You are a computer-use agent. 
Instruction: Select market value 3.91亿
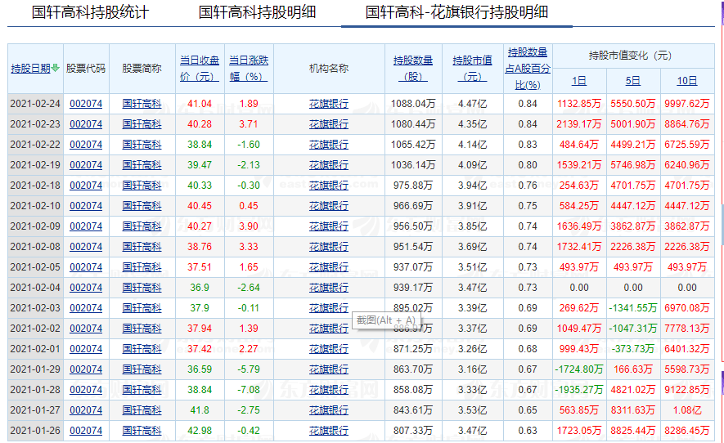[x=472, y=206]
